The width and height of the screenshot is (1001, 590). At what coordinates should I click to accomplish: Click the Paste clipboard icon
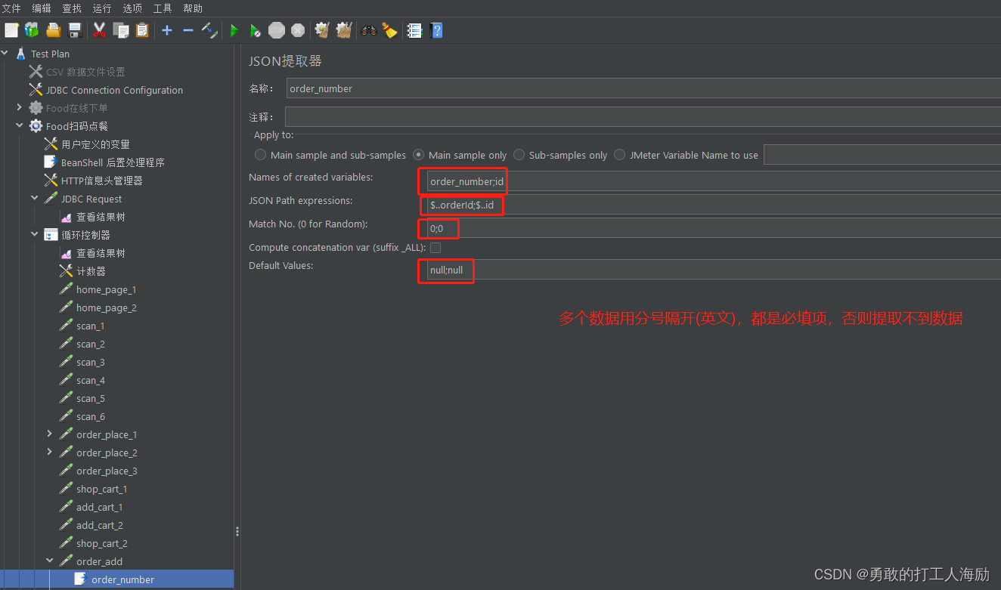[142, 30]
